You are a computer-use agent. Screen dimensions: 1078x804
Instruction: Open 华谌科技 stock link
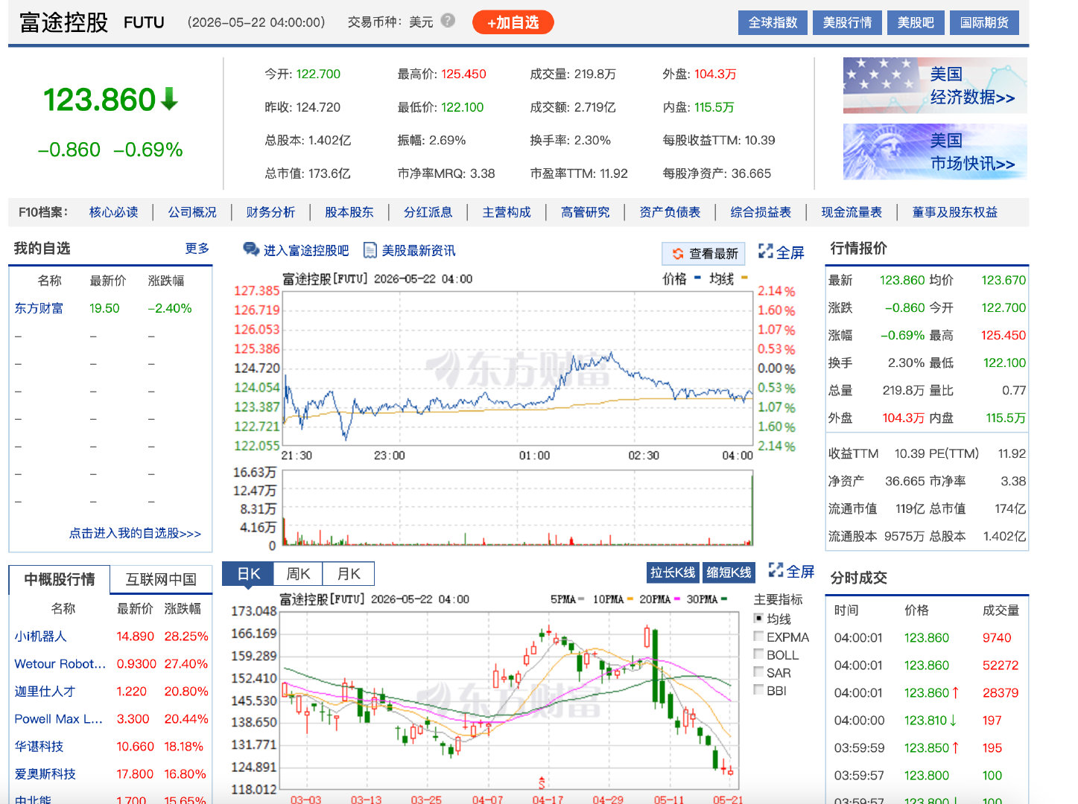coord(39,747)
